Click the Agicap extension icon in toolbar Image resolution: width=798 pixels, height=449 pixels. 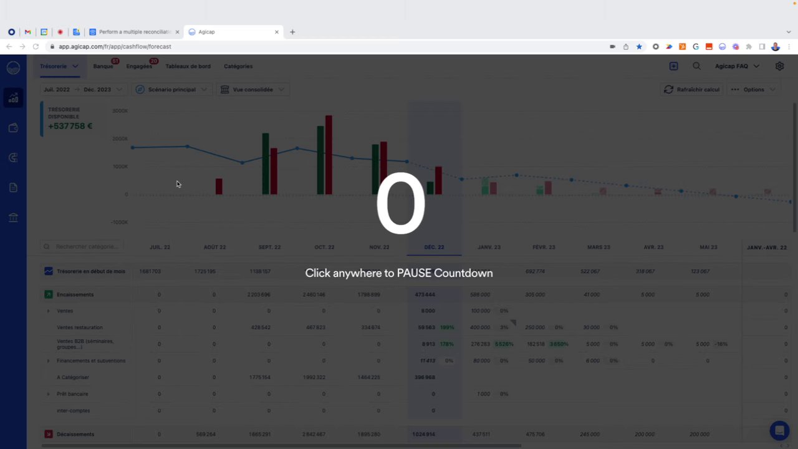pyautogui.click(x=722, y=47)
